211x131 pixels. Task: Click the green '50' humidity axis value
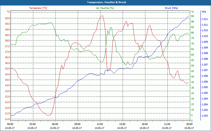[193, 66]
